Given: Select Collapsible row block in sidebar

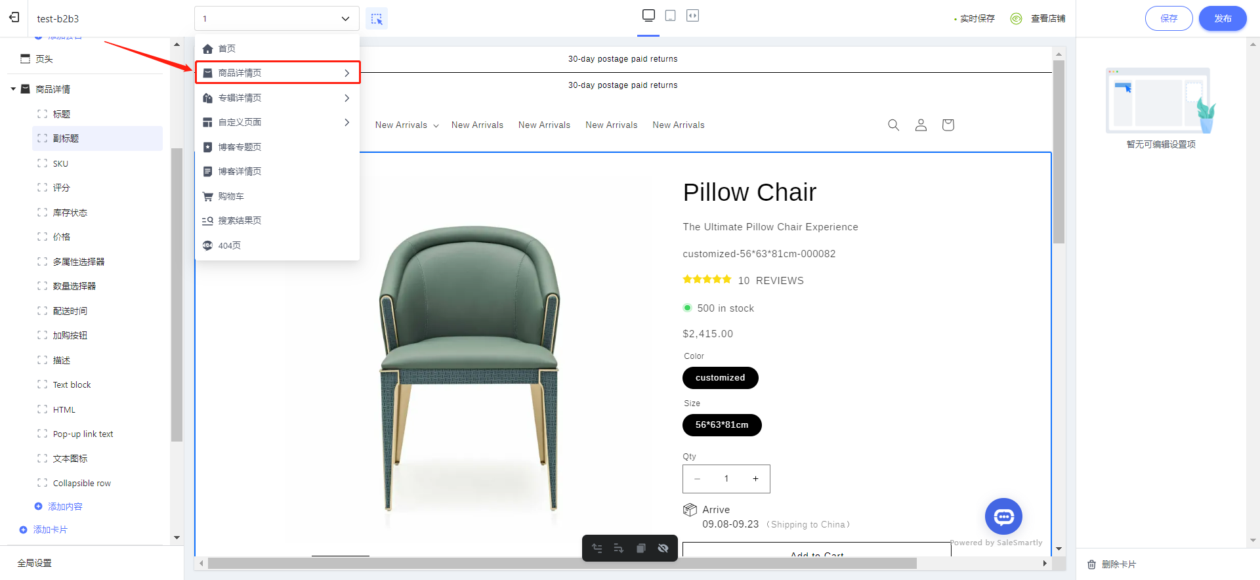Looking at the screenshot, I should (97, 483).
